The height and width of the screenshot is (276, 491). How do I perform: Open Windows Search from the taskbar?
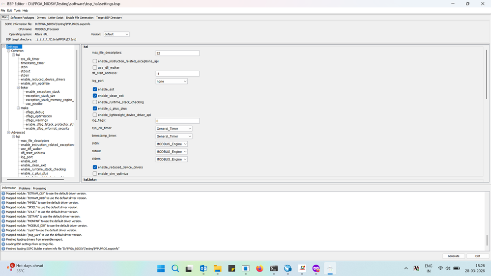pos(175,269)
